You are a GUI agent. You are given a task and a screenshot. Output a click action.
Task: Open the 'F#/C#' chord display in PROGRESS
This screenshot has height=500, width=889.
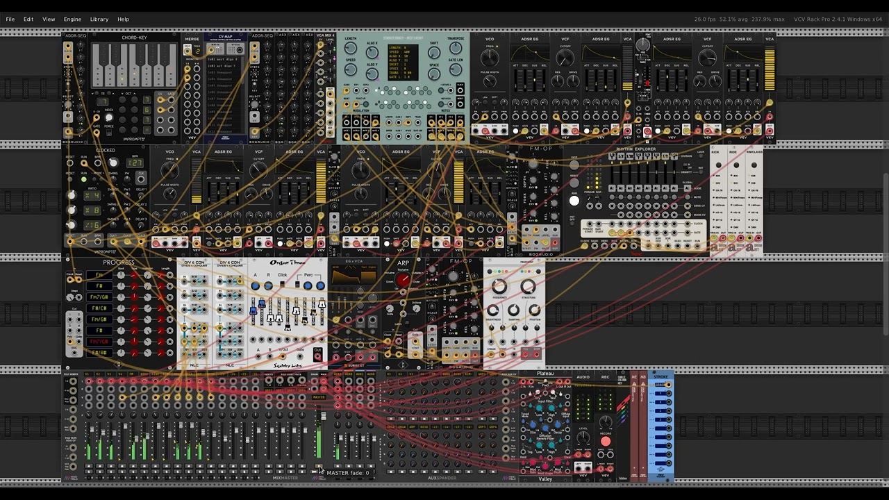pos(99,308)
